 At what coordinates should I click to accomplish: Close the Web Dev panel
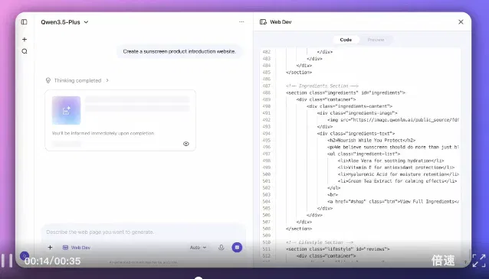click(x=461, y=22)
